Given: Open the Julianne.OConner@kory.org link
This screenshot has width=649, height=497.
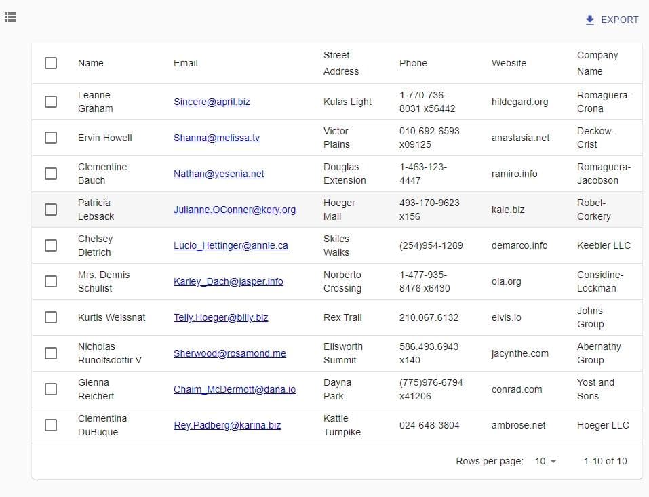Looking at the screenshot, I should [x=235, y=210].
